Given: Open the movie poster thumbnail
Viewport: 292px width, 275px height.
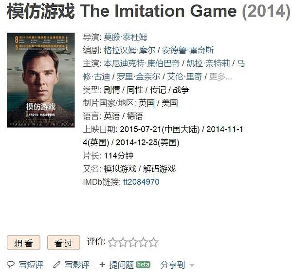Looking at the screenshot, I should click(x=41, y=80).
